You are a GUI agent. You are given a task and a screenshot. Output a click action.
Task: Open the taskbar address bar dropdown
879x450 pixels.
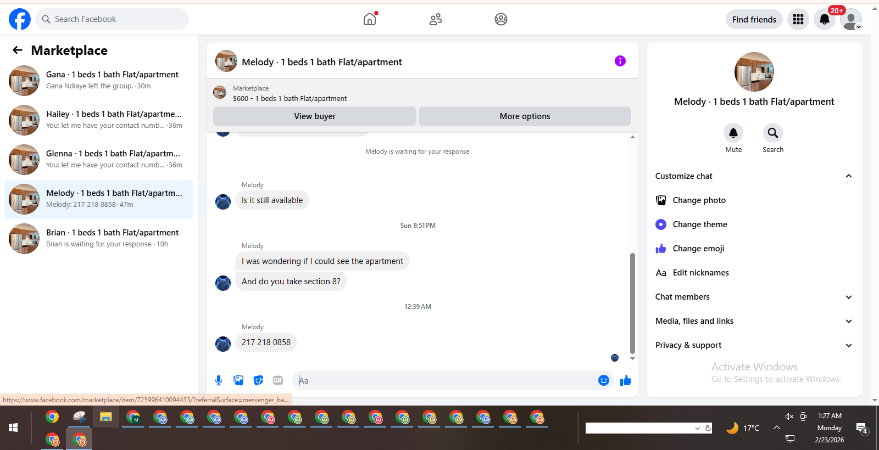click(698, 428)
